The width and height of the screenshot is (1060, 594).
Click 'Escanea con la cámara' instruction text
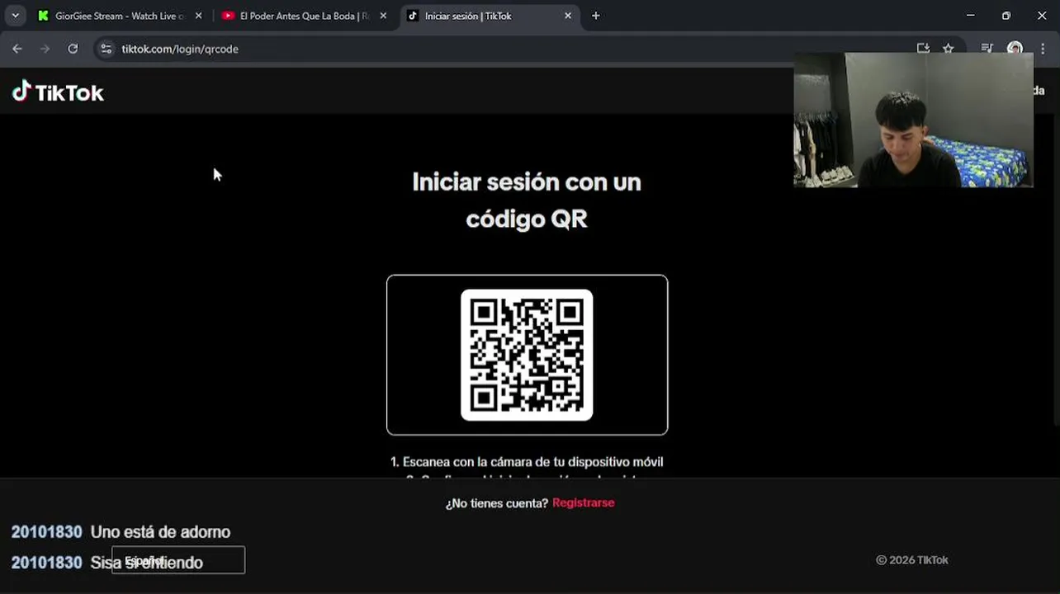(527, 462)
